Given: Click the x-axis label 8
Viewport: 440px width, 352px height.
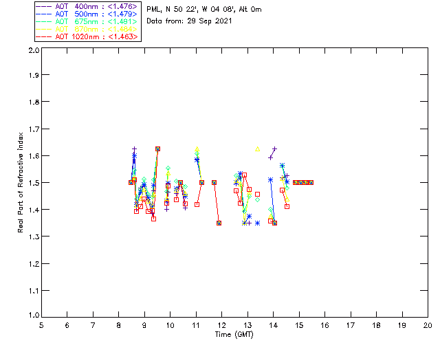Looking at the screenshot, I should tap(119, 325).
